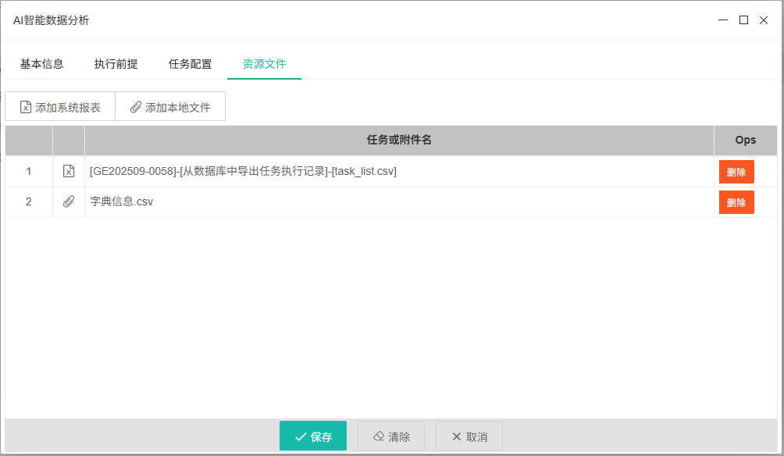Add a local file via 添加本地文件
Viewport: 784px width, 456px height.
coord(170,107)
